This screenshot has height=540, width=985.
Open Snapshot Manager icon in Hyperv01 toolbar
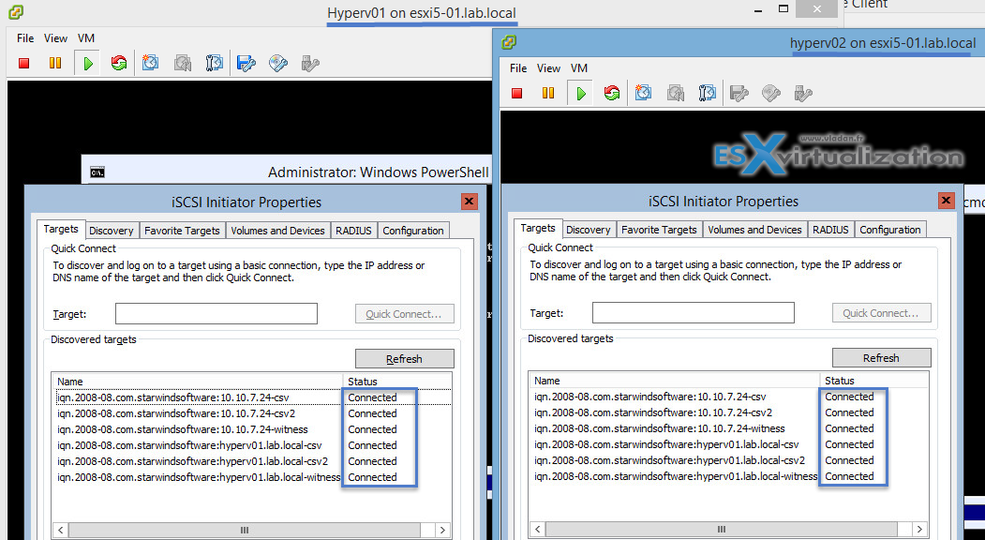point(215,63)
